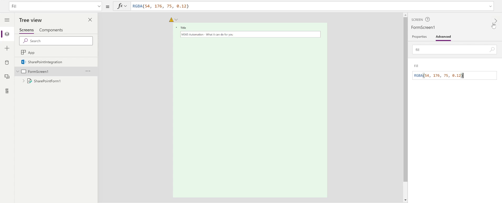Click the tree view Search field
This screenshot has width=502, height=203.
pyautogui.click(x=56, y=41)
